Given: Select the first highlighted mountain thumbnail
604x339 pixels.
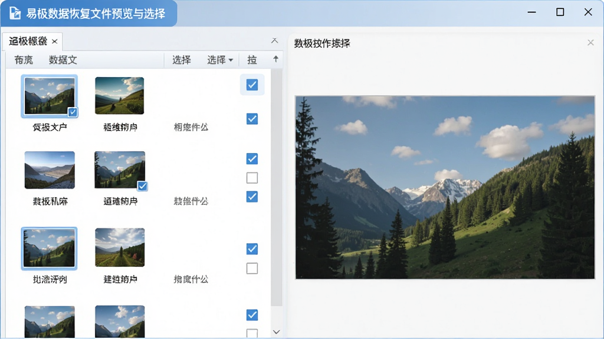Looking at the screenshot, I should [x=50, y=96].
